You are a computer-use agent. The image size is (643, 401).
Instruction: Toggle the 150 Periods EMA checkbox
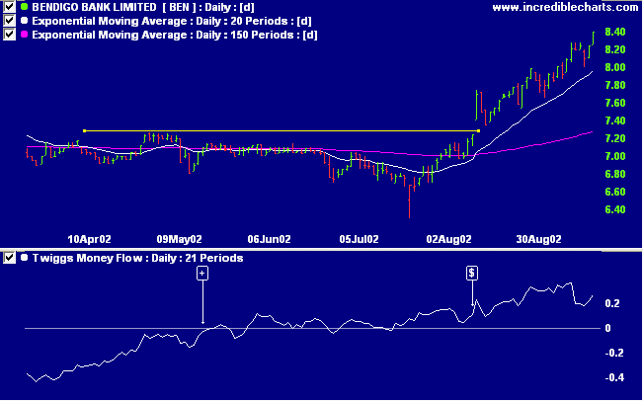(9, 35)
